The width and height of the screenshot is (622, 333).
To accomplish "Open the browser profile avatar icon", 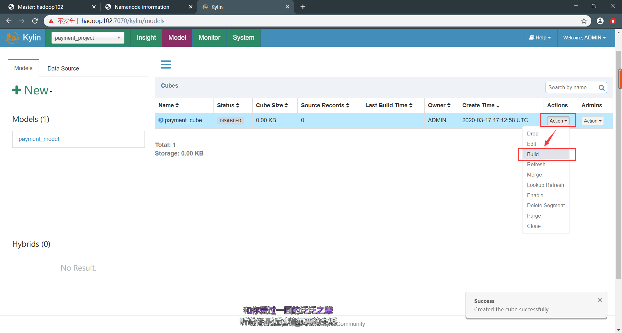I will pyautogui.click(x=600, y=21).
